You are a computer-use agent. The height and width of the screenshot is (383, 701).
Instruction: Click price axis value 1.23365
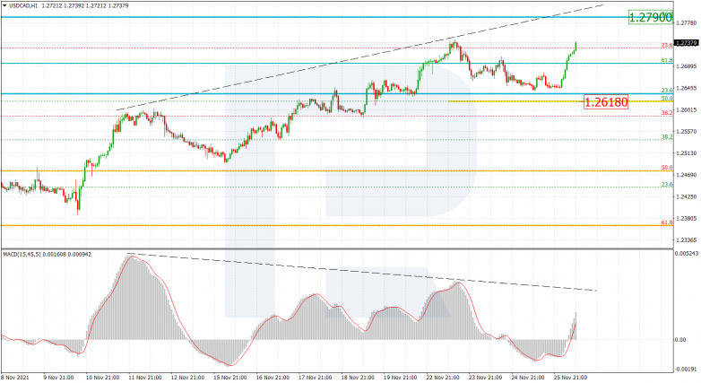pyautogui.click(x=687, y=239)
